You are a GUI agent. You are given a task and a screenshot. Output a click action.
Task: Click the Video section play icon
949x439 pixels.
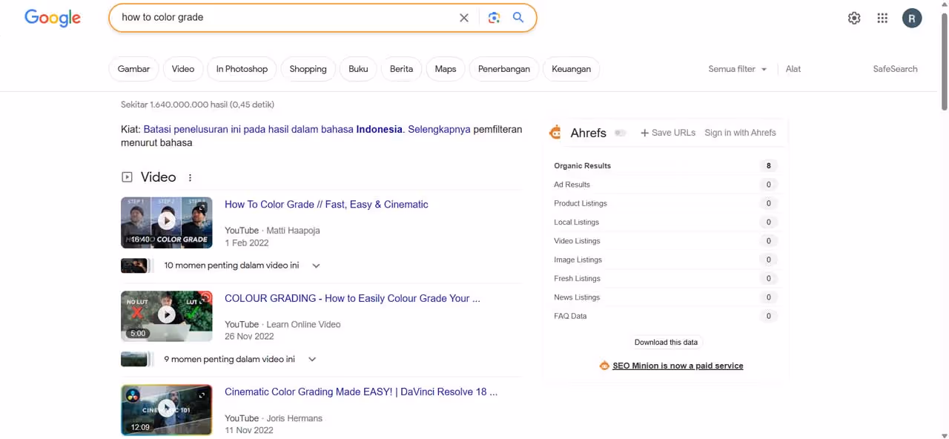tap(127, 177)
